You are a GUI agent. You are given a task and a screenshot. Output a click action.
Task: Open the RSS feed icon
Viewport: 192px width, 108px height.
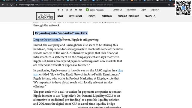(71, 10)
